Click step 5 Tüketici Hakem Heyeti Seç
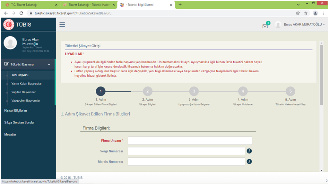Viewport: 329px width, 185px height. [290, 91]
